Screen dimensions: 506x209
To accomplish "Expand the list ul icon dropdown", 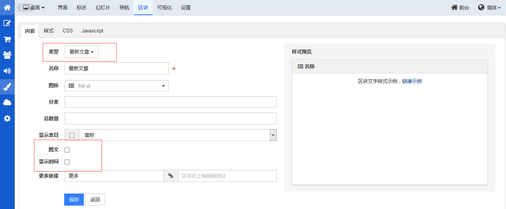I will click(117, 86).
